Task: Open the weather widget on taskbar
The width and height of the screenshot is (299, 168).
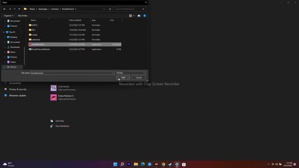Action: pos(8,164)
